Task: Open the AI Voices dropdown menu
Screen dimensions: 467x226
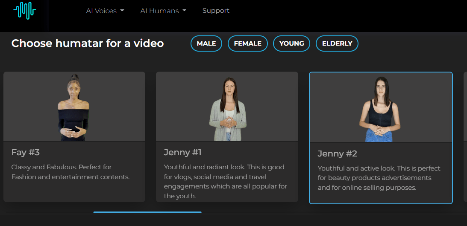Action: [105, 11]
